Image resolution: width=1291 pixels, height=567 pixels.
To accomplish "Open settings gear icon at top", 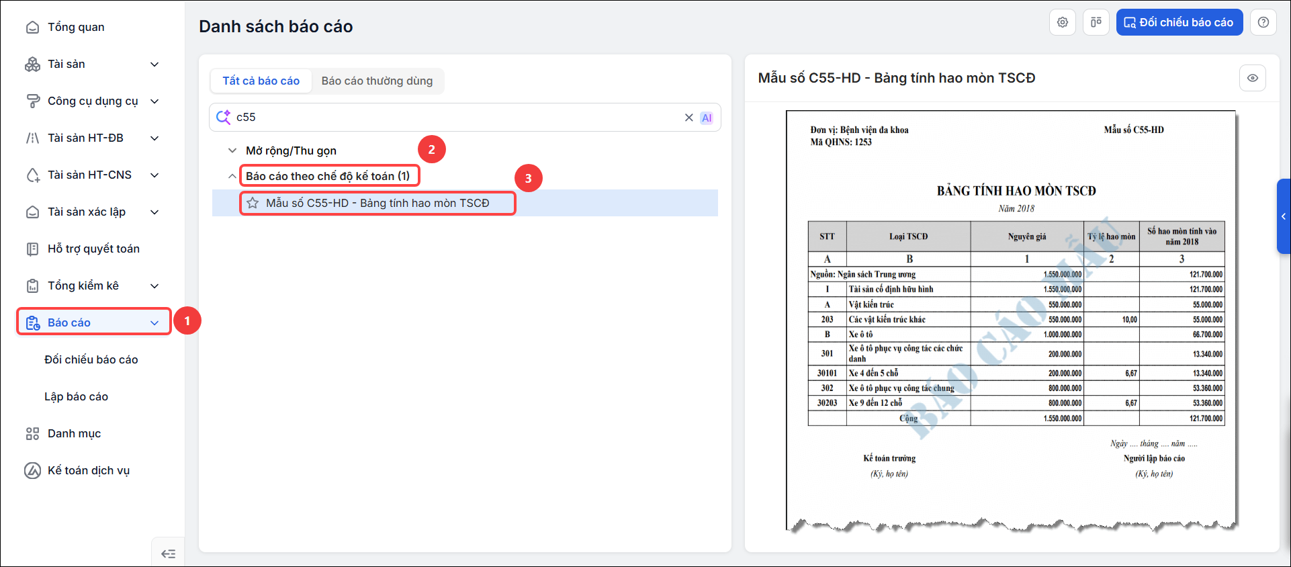I will 1063,22.
